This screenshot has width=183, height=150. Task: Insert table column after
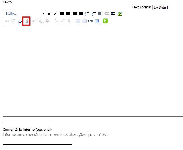(63, 21)
